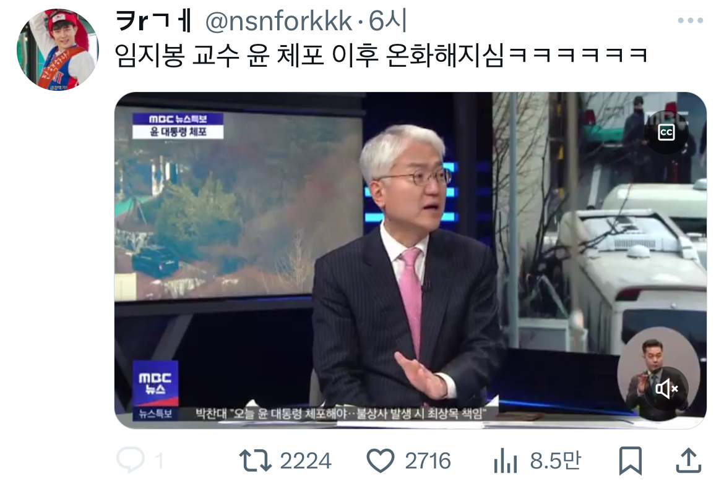The height and width of the screenshot is (487, 724).
Task: Click the 8.5만 view count
Action: point(556,460)
